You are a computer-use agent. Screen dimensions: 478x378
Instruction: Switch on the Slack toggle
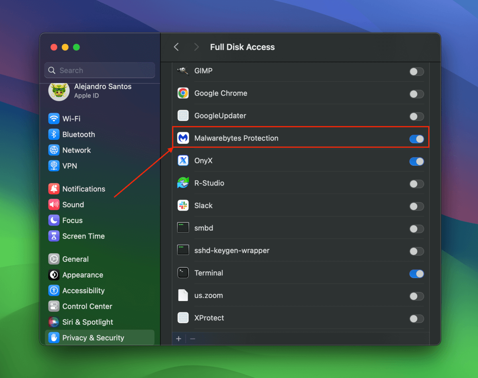click(x=417, y=206)
